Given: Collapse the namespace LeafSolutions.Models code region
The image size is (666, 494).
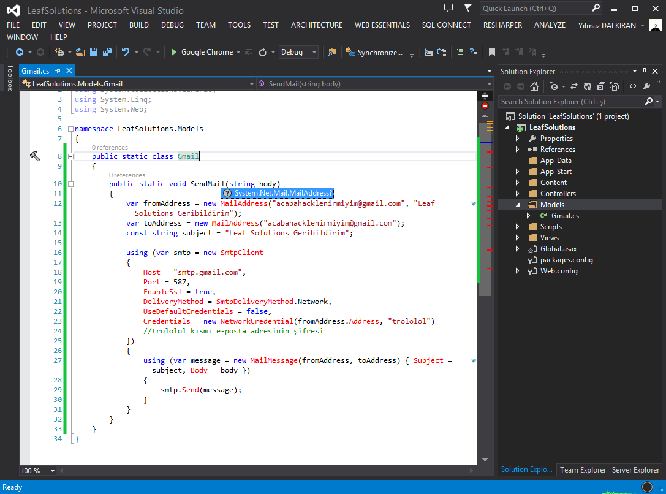Looking at the screenshot, I should (71, 129).
